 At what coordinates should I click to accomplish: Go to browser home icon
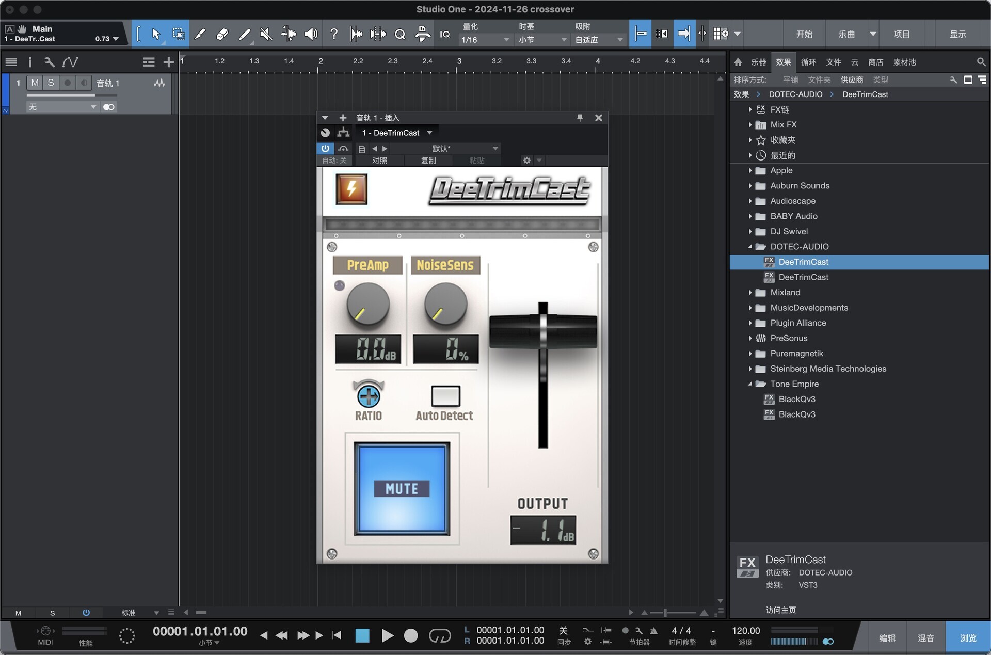click(738, 62)
